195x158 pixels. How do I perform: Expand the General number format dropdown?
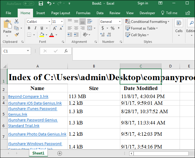click(x=120, y=22)
